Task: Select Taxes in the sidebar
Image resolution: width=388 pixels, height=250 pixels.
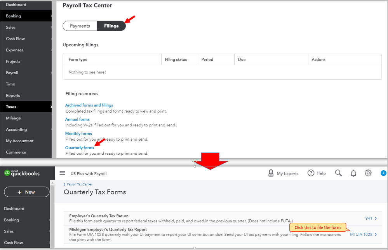Action: pyautogui.click(x=26, y=107)
